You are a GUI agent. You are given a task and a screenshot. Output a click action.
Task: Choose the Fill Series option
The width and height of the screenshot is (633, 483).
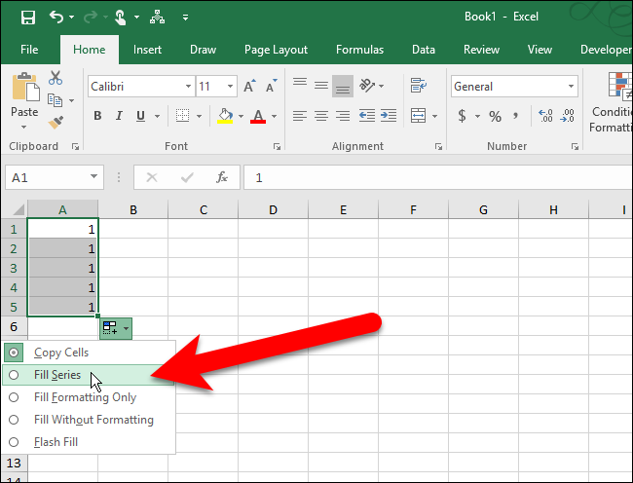coord(57,375)
